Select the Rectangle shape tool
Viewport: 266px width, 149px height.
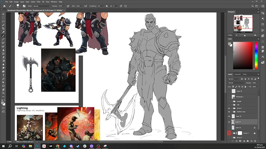[3, 86]
